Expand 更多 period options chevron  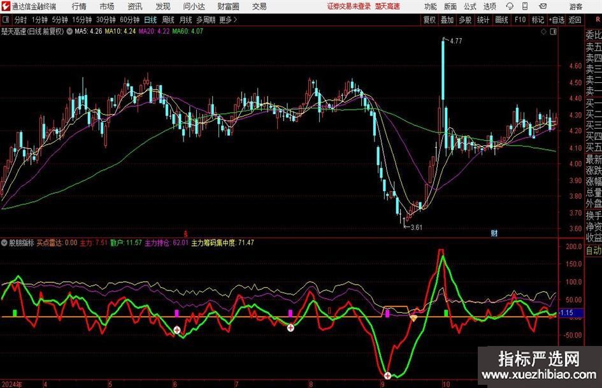coord(235,20)
